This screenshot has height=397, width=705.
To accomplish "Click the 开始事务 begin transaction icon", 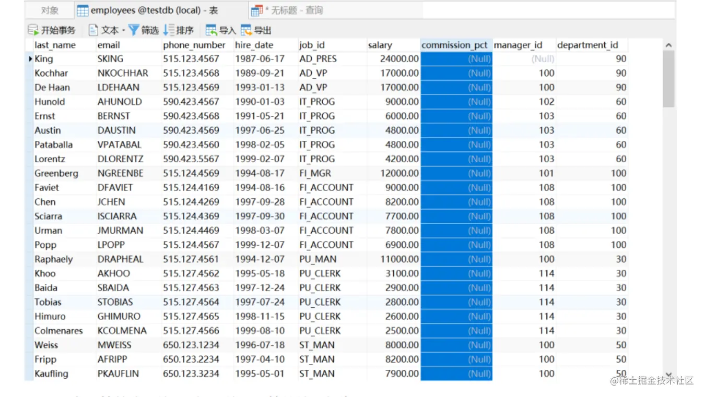I will coord(33,30).
